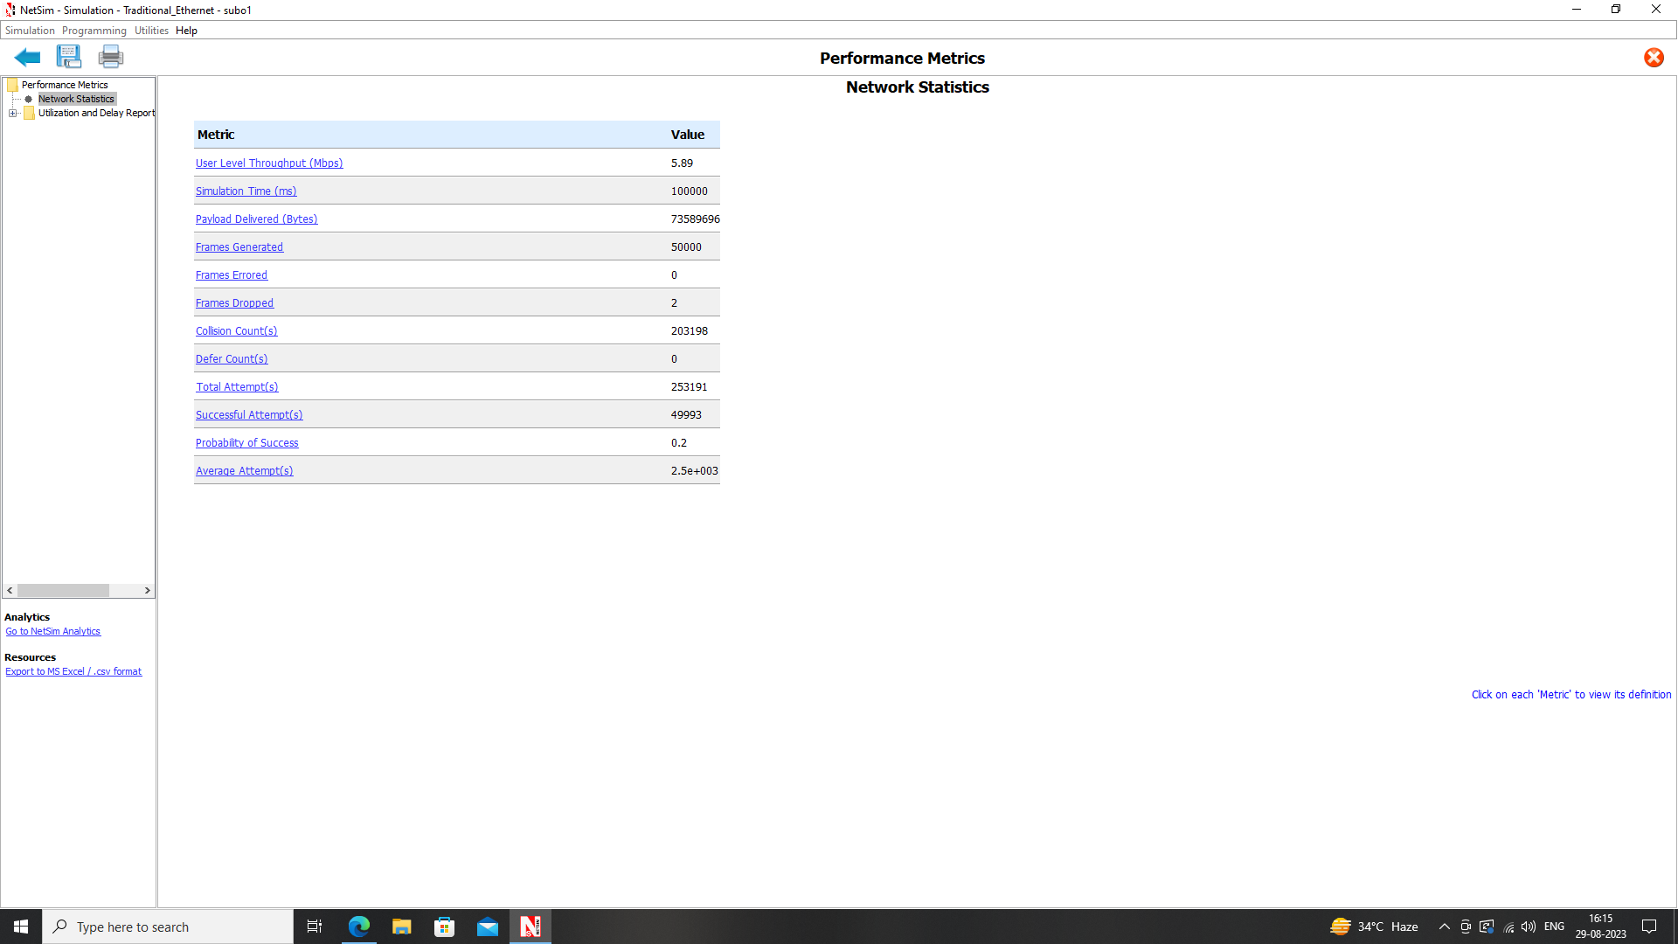Go to NetSim Analytics link

pos(53,631)
